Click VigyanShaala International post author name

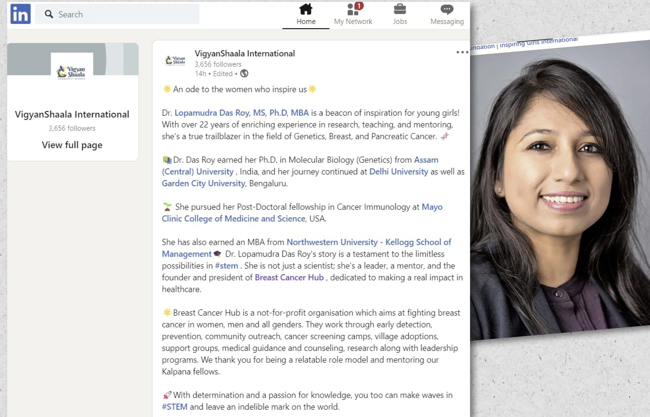click(244, 54)
